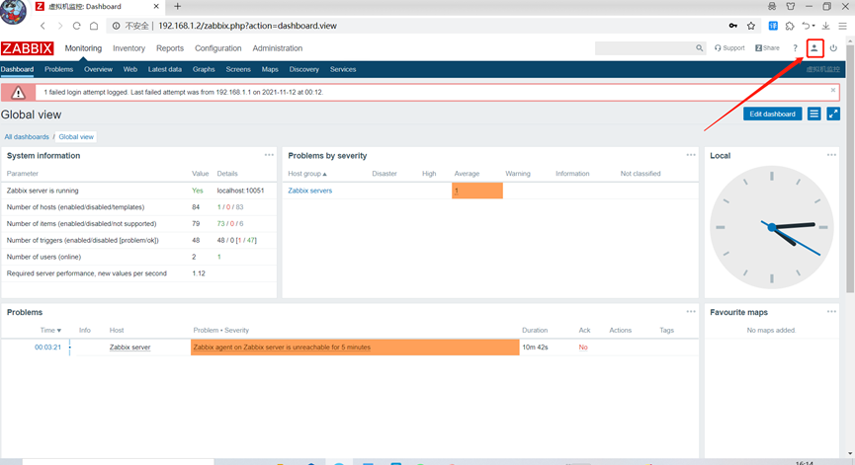Screen dimensions: 855x465
Task: Open the browser hamburger menu
Action: [842, 26]
